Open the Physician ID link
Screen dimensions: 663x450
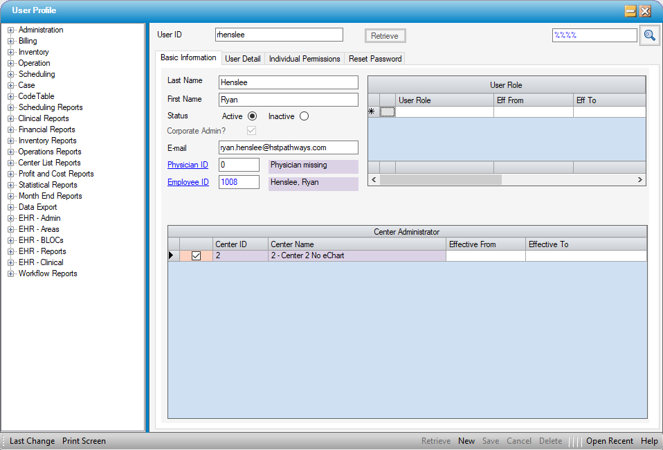[188, 165]
